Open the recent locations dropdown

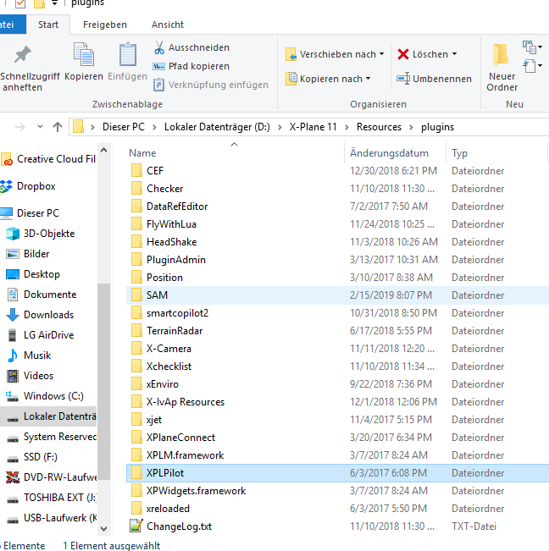40,126
